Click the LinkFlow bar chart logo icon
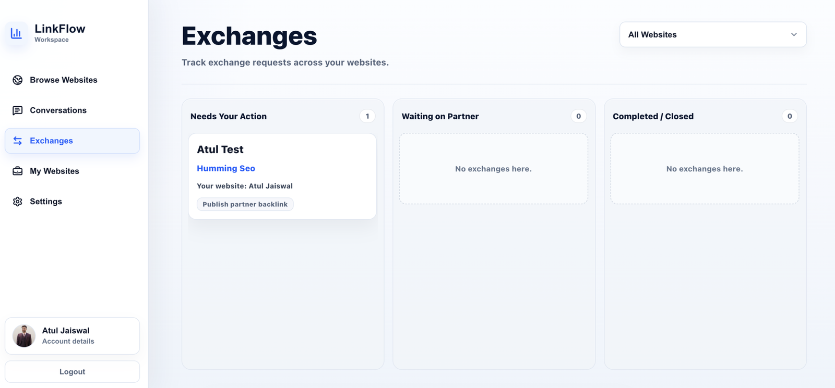The width and height of the screenshot is (835, 388). [16, 33]
